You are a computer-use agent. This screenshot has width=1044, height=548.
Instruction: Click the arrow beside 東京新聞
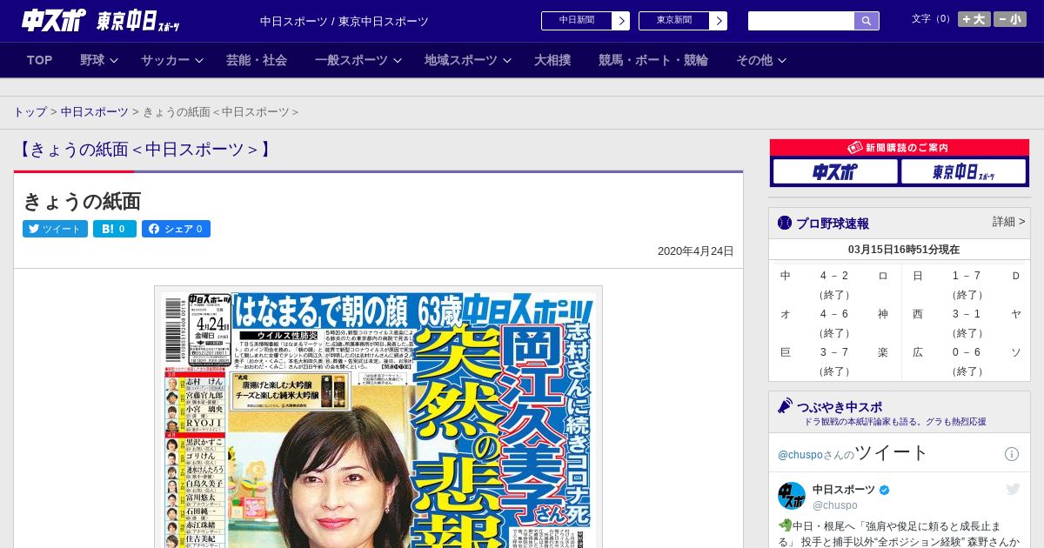719,21
